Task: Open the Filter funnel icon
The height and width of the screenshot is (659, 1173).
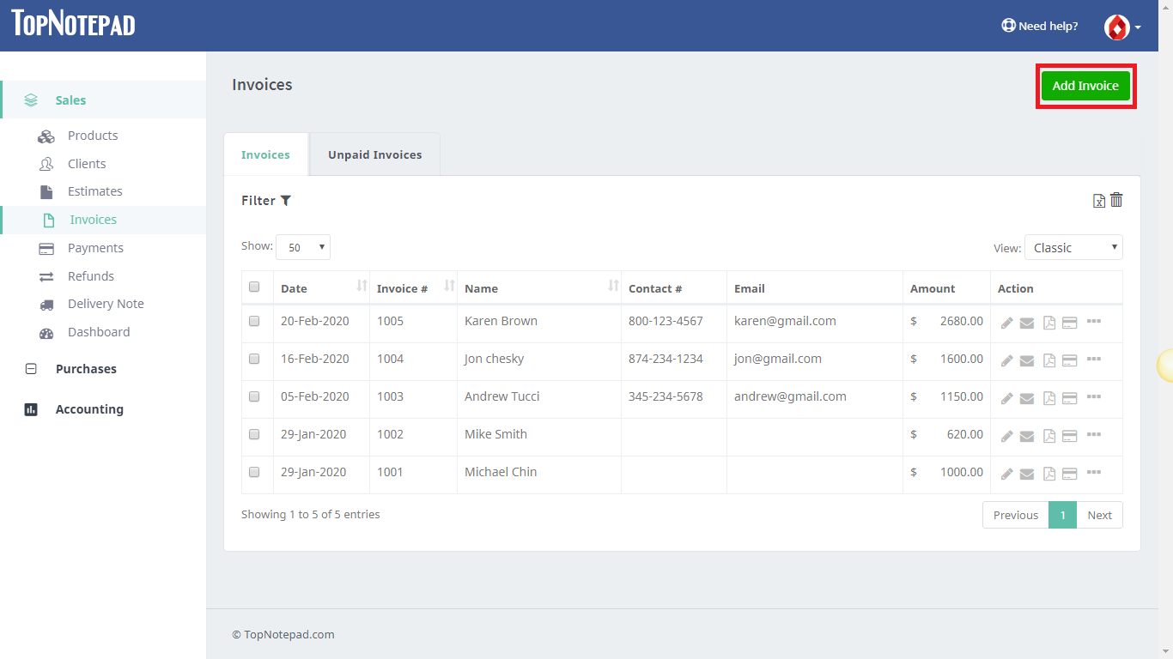Action: pos(286,201)
